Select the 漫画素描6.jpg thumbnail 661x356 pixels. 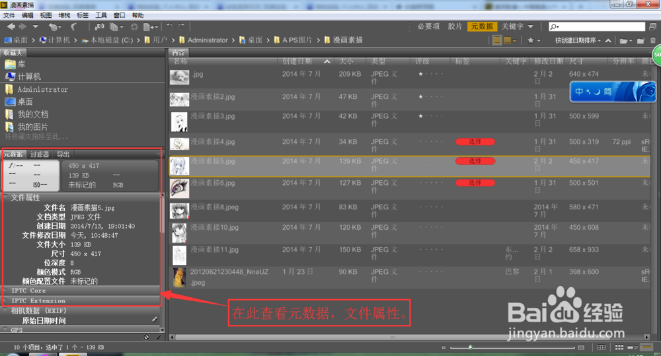pos(179,188)
